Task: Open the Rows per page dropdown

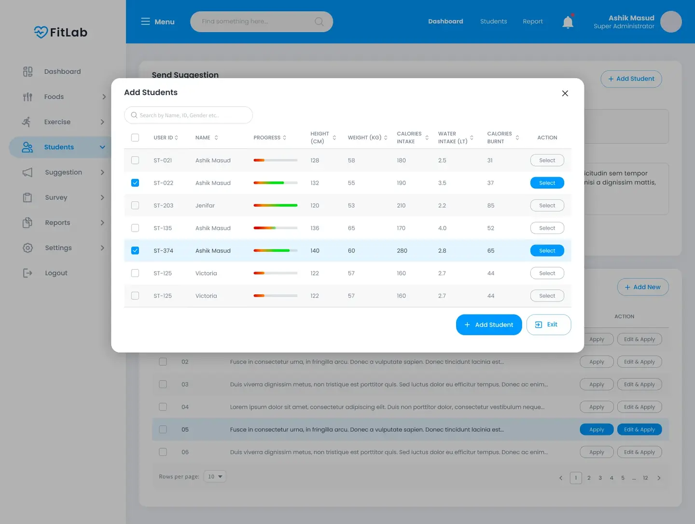Action: (215, 477)
